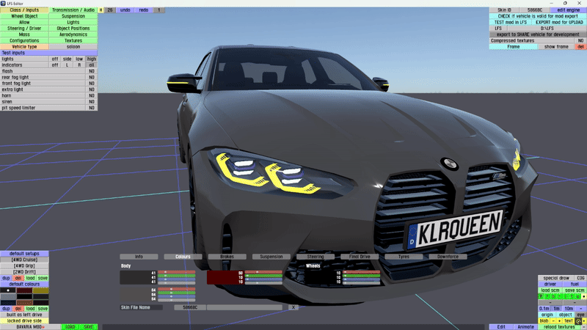587x330 pixels.
Task: Click the small minus beside reload textures
Action: click(584, 327)
